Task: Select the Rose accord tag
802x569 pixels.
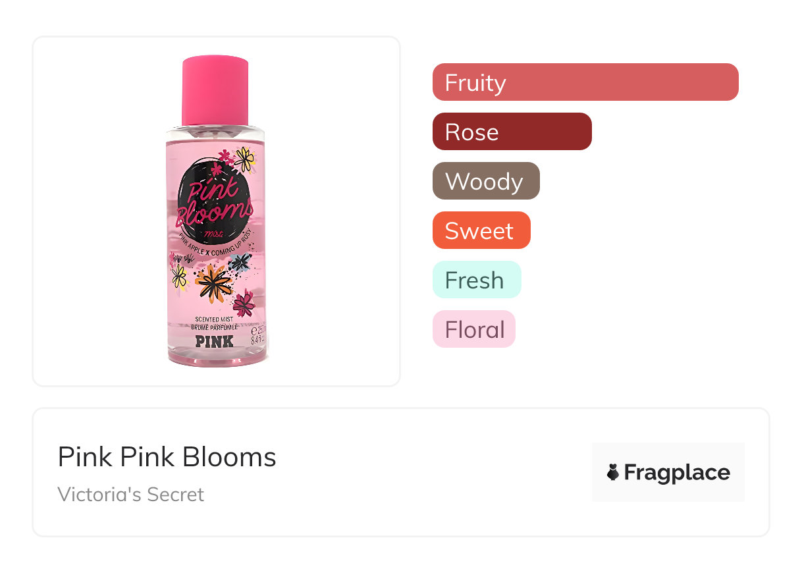Action: [512, 132]
